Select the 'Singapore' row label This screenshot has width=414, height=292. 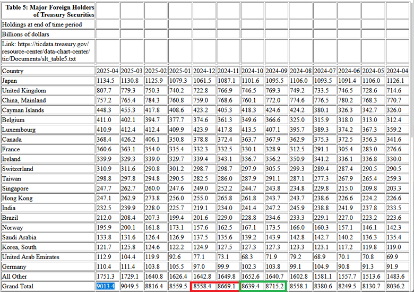pyautogui.click(x=15, y=188)
